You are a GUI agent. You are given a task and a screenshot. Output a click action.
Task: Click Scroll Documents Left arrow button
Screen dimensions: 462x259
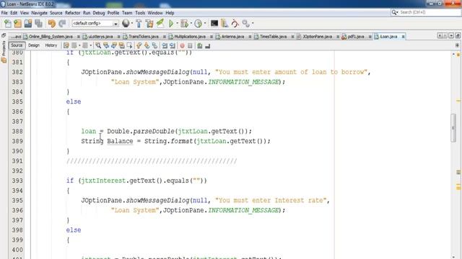pyautogui.click(x=440, y=35)
